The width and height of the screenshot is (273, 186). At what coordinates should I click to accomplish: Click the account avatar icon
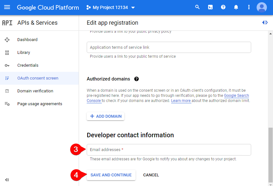coord(261,7)
